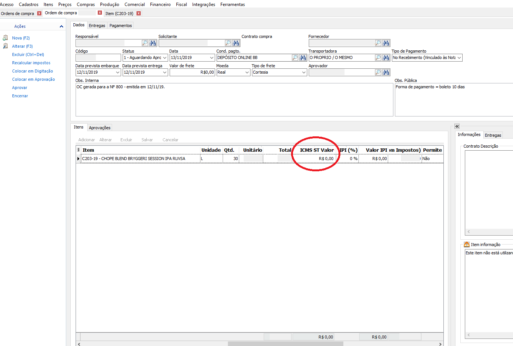Switch to the Pagamentos tab

tap(121, 26)
